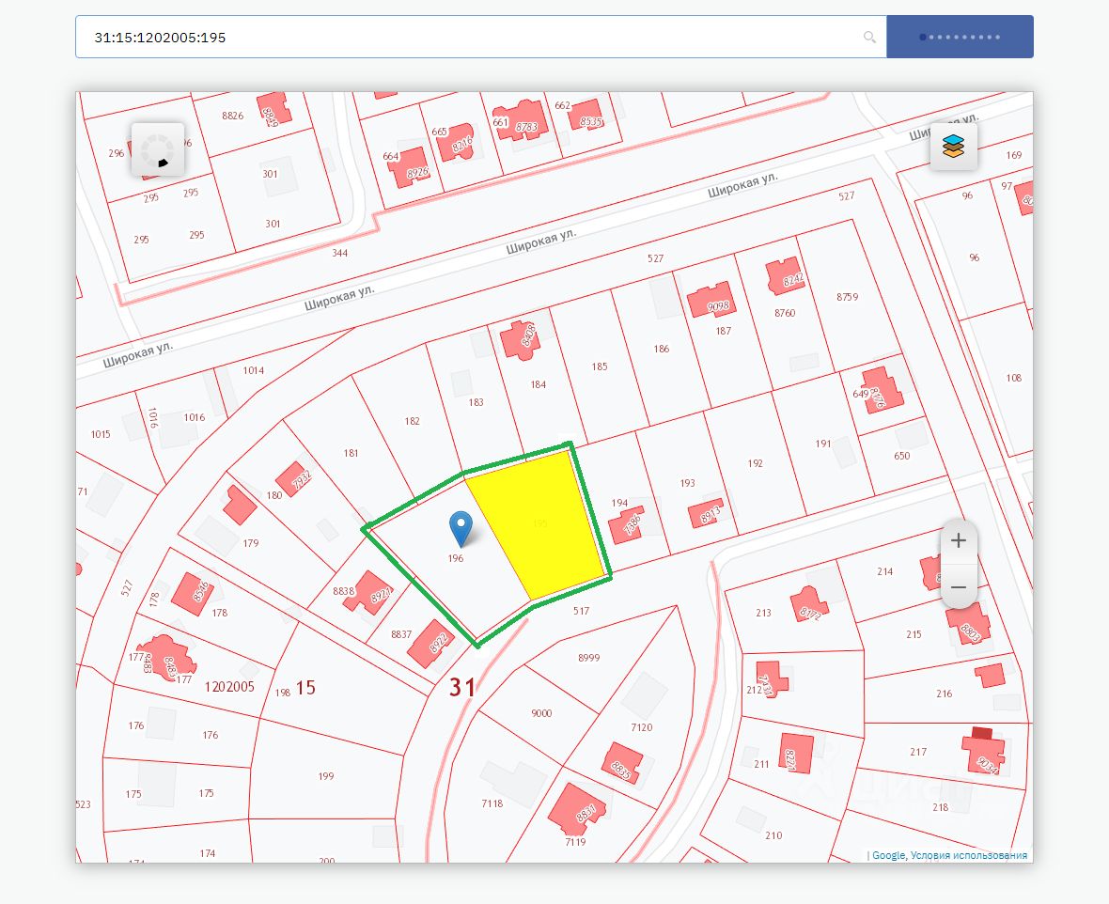Click parcel label 179
The height and width of the screenshot is (904, 1109).
[251, 543]
